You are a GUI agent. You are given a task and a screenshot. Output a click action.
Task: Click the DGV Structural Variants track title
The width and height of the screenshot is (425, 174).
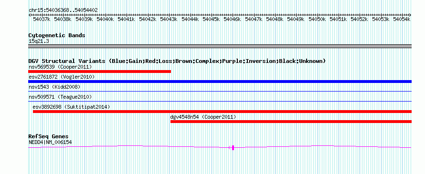[x=177, y=61]
